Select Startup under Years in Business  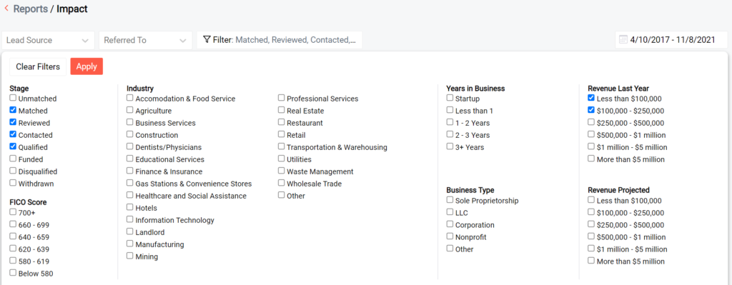click(450, 98)
